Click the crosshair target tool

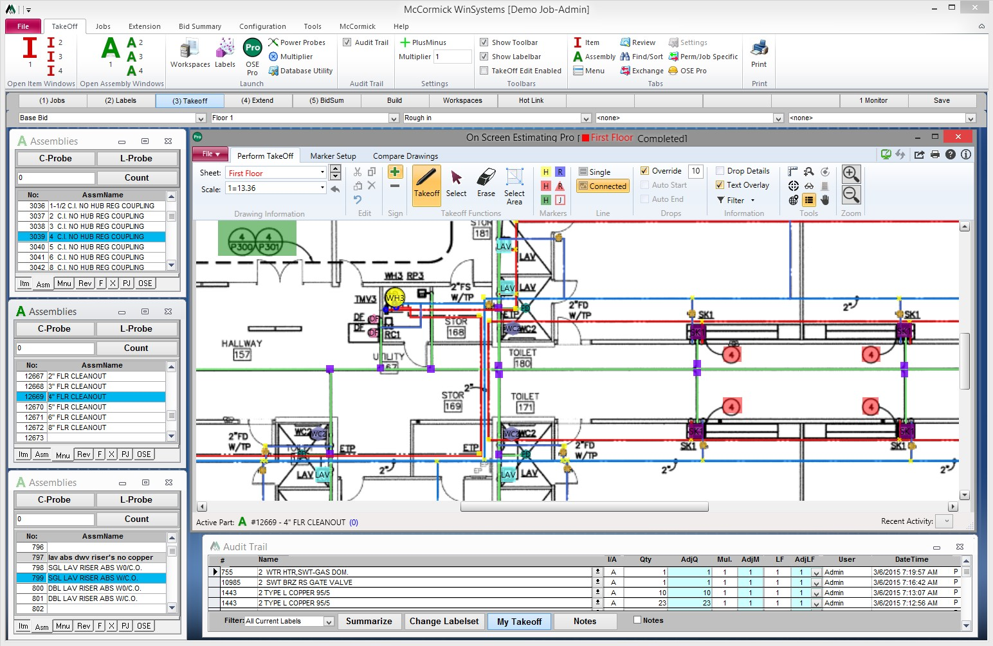793,186
